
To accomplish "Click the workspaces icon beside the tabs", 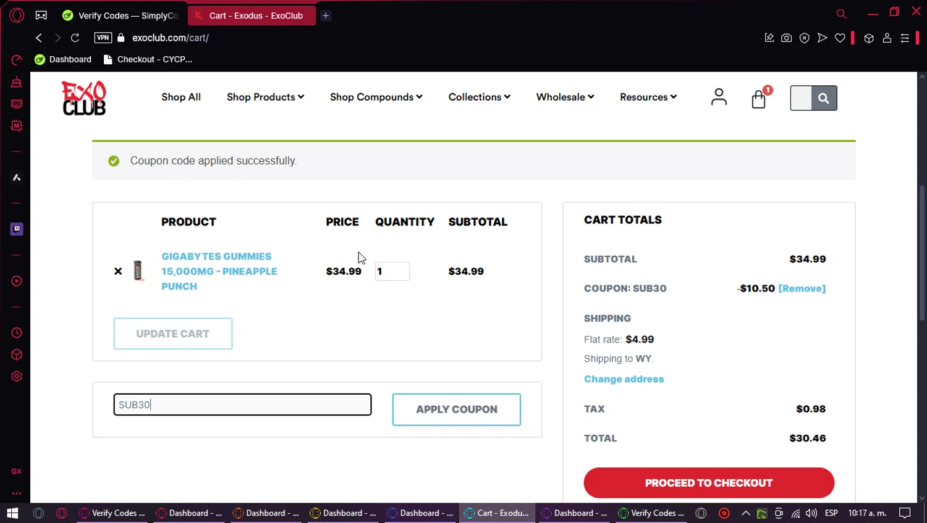I will 41,15.
